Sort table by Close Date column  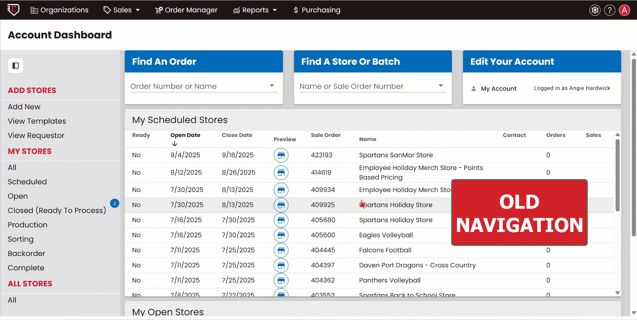pos(237,135)
